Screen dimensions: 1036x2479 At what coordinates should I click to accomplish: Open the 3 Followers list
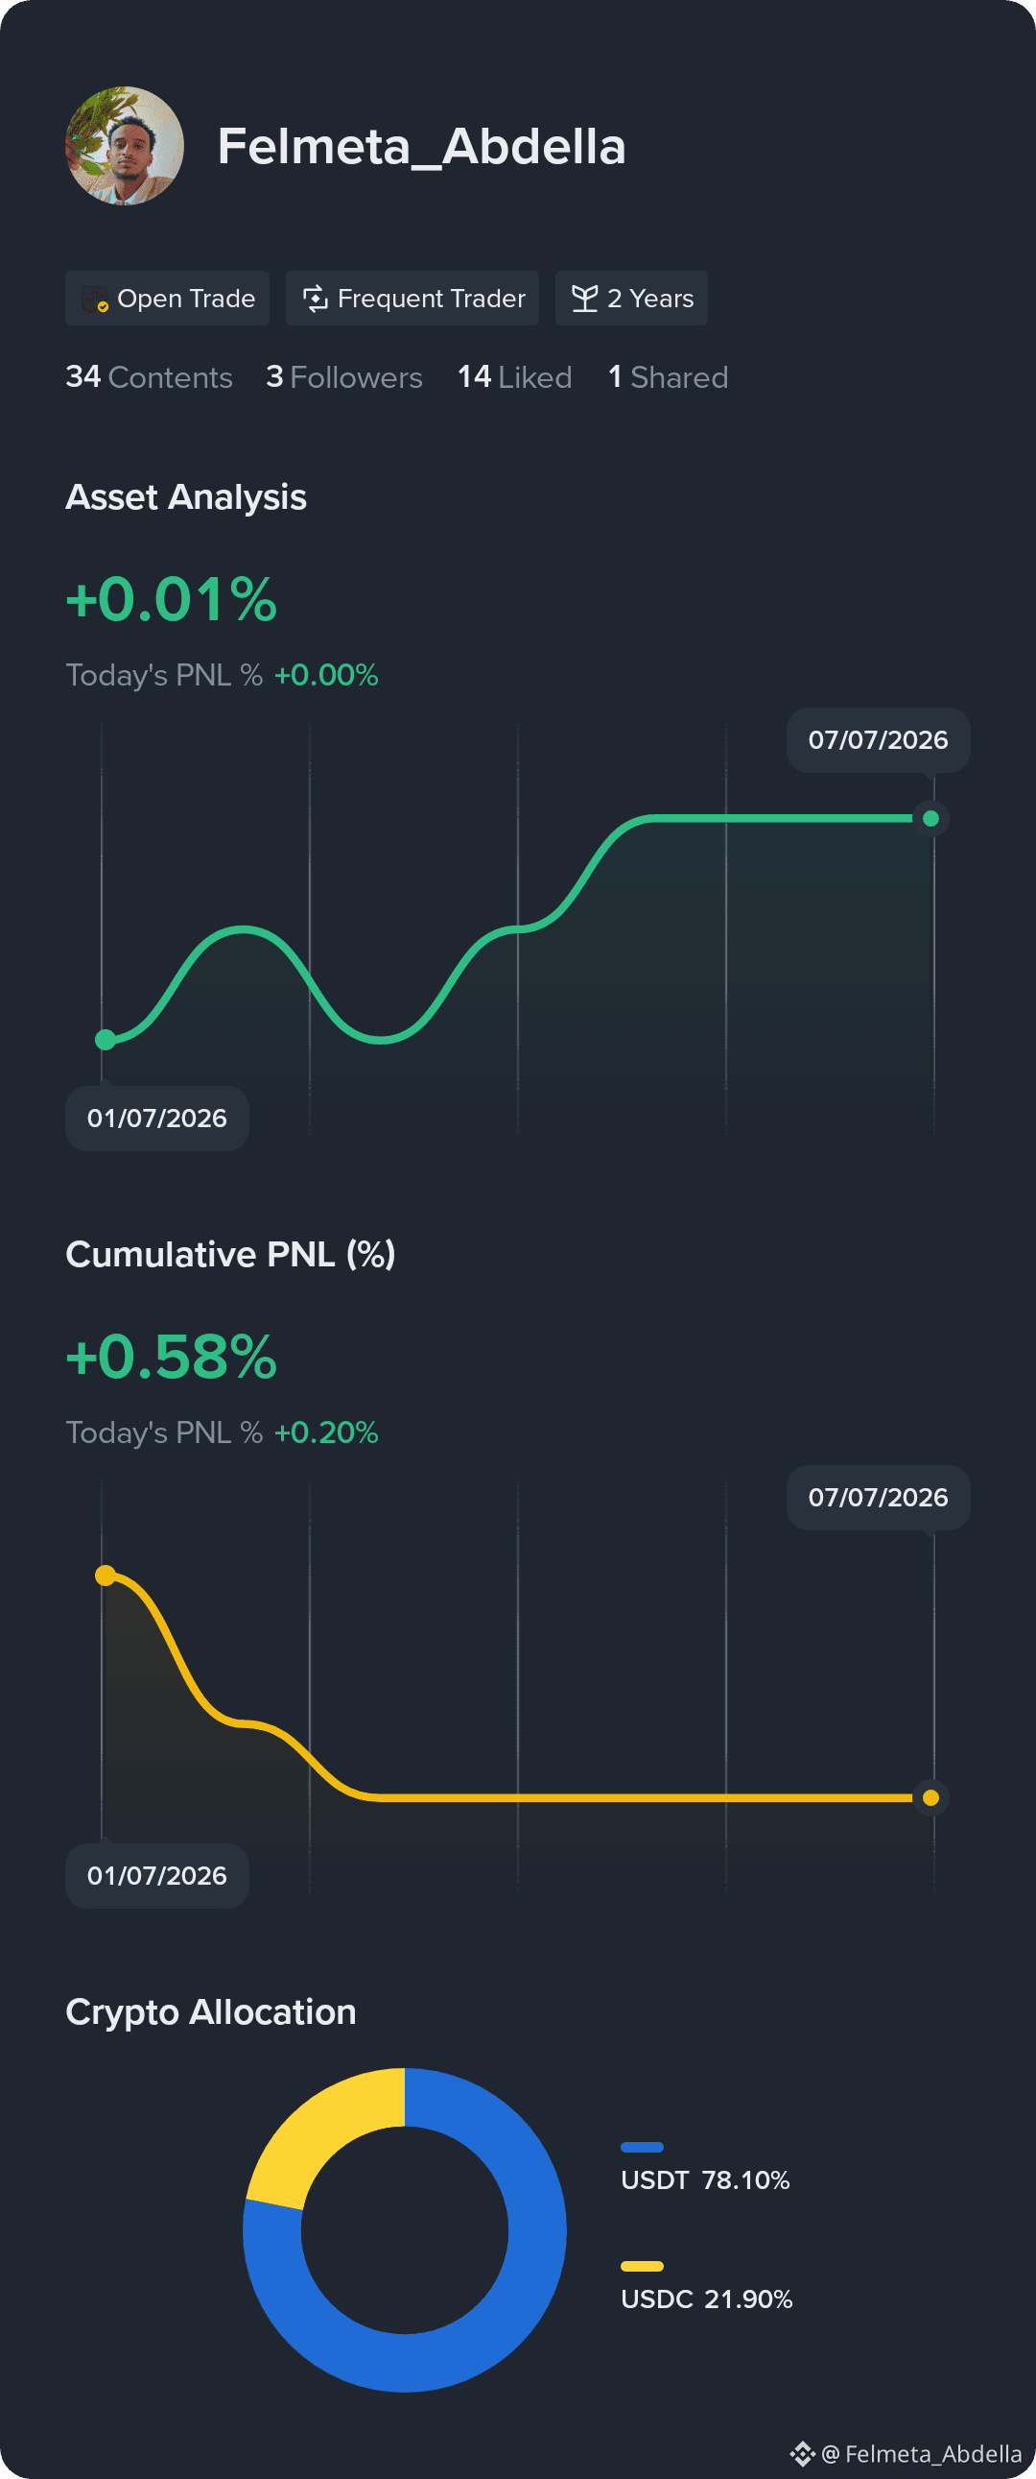point(344,377)
